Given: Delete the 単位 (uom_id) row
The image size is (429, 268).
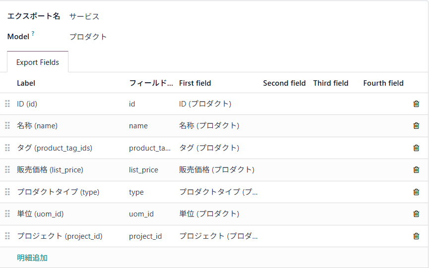Looking at the screenshot, I should (x=416, y=214).
